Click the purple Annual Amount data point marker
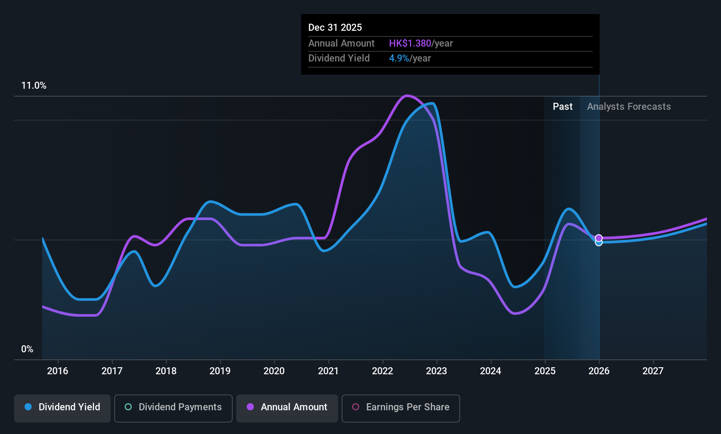The image size is (721, 434). click(x=598, y=238)
